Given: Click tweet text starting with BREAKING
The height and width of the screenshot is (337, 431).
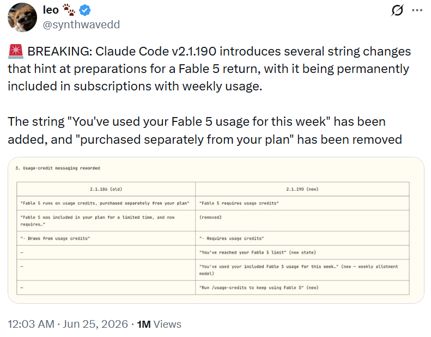Looking at the screenshot, I should pyautogui.click(x=209, y=69).
